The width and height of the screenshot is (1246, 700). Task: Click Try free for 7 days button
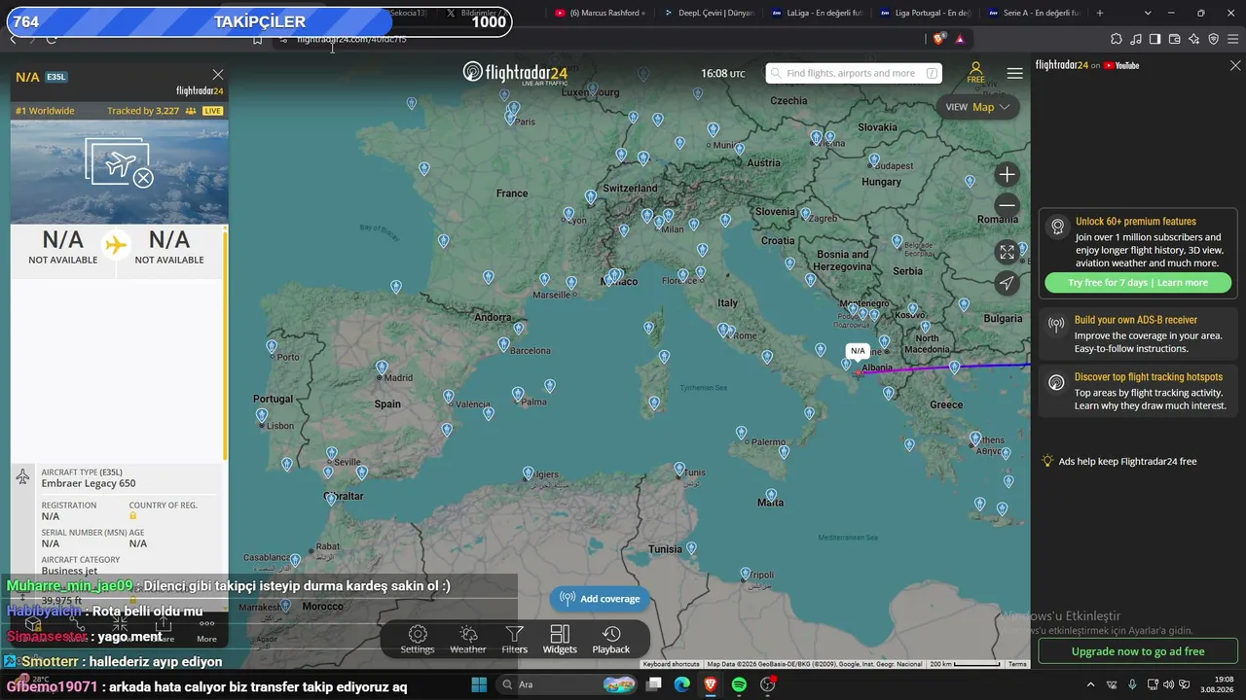pyautogui.click(x=1138, y=283)
